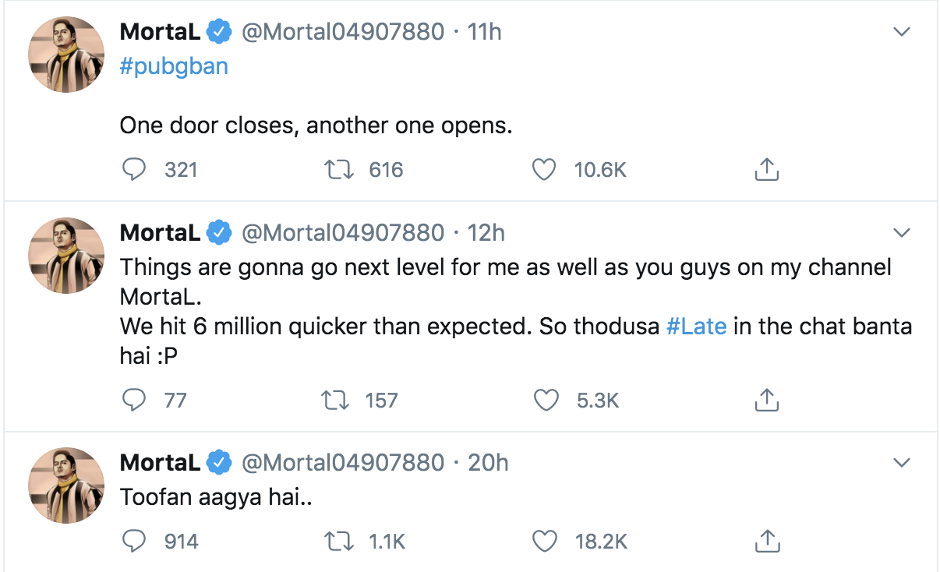
Task: Like the 'Toofan aagya hai' tweet
Action: tap(546, 540)
